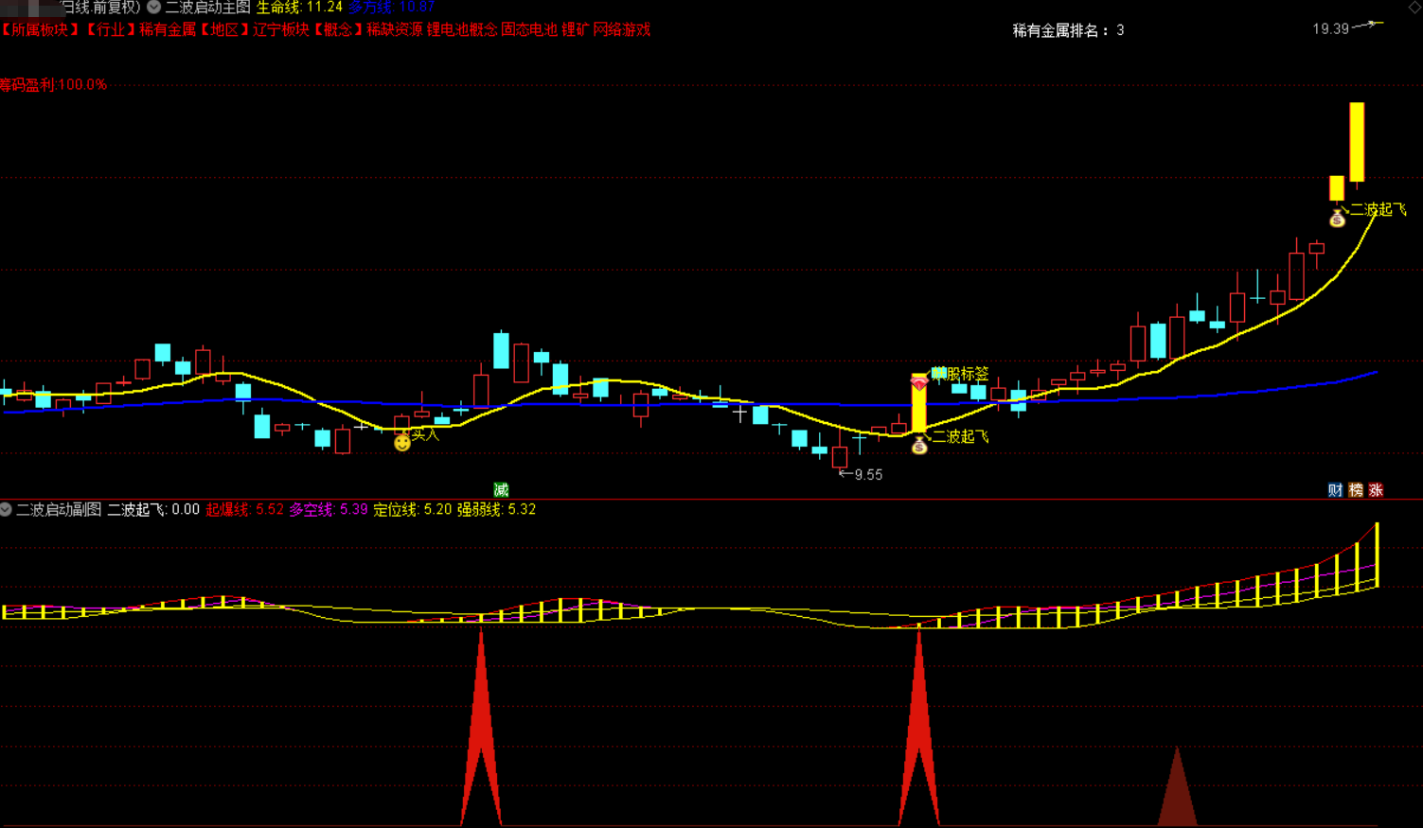Click the money bag icon under the tall yellow candle

pos(1337,219)
